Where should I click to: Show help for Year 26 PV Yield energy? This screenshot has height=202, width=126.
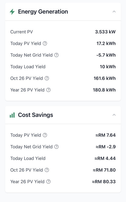[48, 90]
